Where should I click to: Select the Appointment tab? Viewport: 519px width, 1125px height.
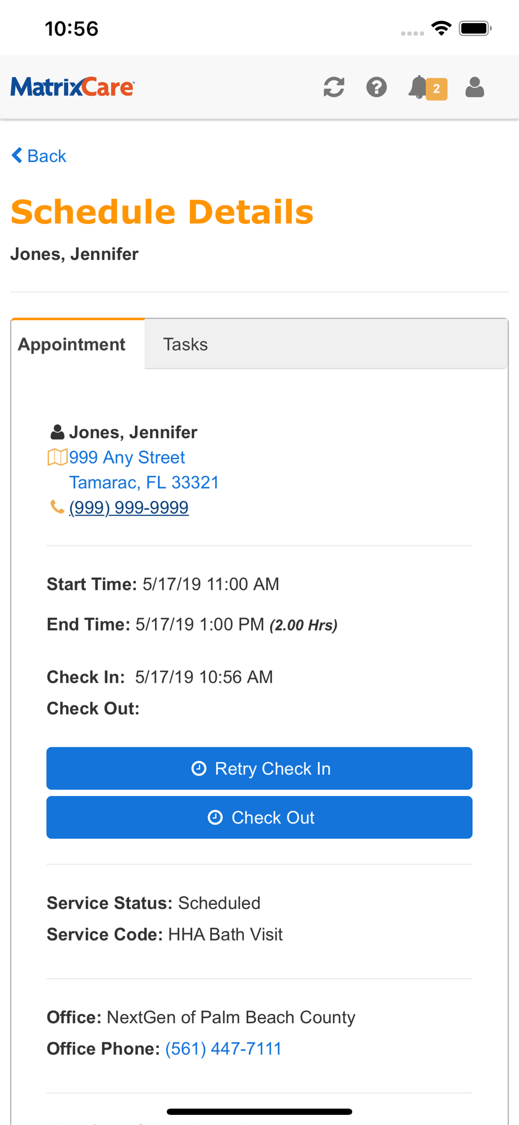tap(72, 344)
